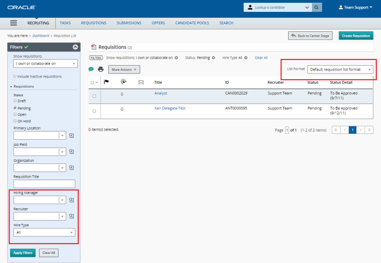
Task: Open the Ken Delegate-Test requisition link
Action: click(x=170, y=108)
